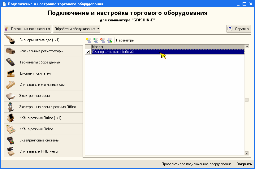Click the acquiring systems card terminal icon
Viewport: 255px width, 169px height.
tap(11, 141)
